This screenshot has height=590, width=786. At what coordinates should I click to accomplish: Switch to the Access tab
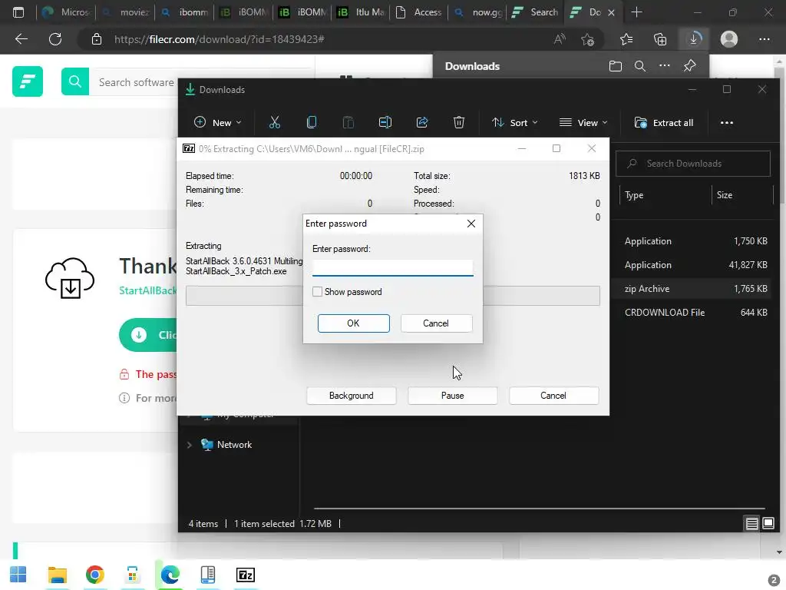point(419,12)
